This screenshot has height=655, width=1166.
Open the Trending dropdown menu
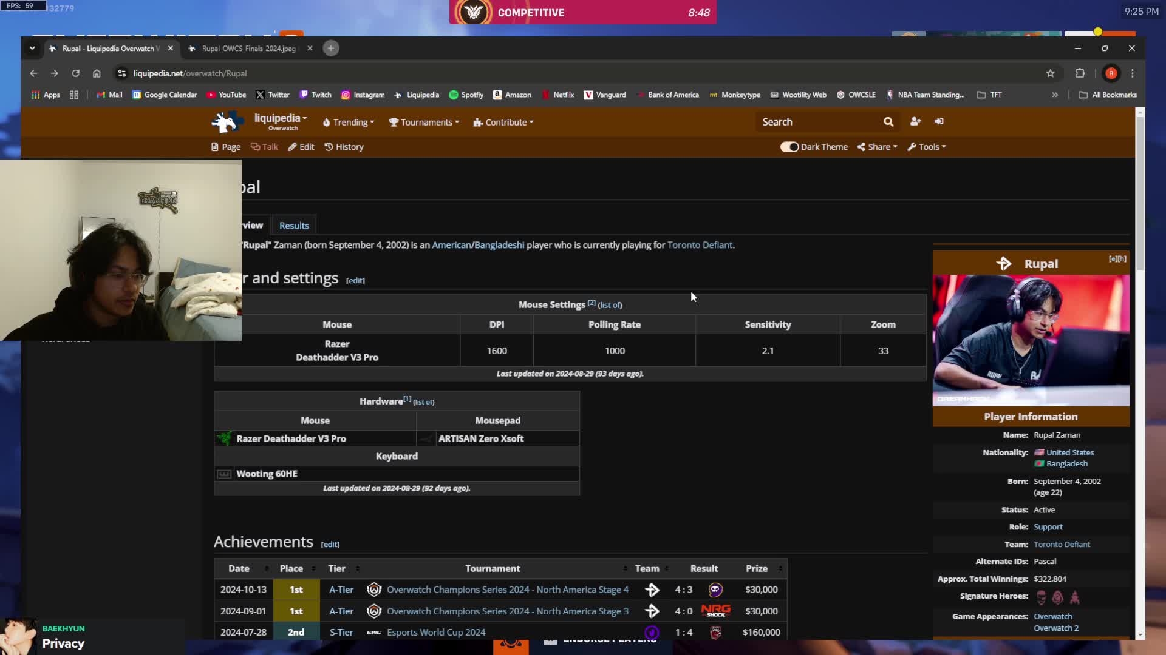(x=349, y=123)
